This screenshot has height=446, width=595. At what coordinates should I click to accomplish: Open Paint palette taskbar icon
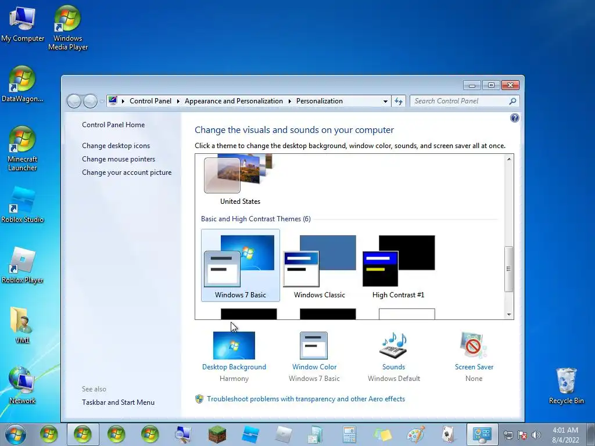416,434
